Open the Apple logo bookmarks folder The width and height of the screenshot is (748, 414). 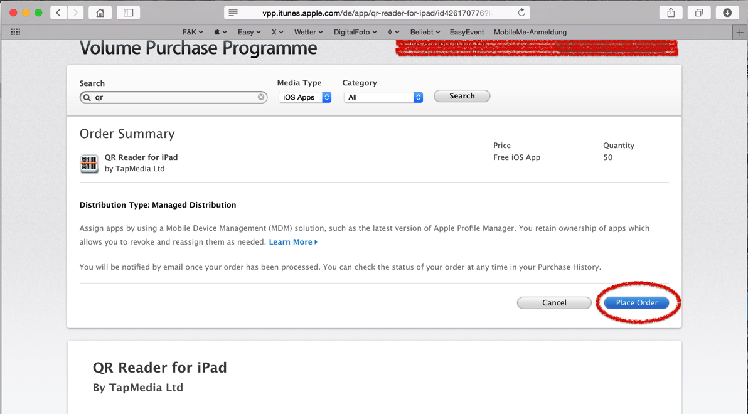coord(220,32)
